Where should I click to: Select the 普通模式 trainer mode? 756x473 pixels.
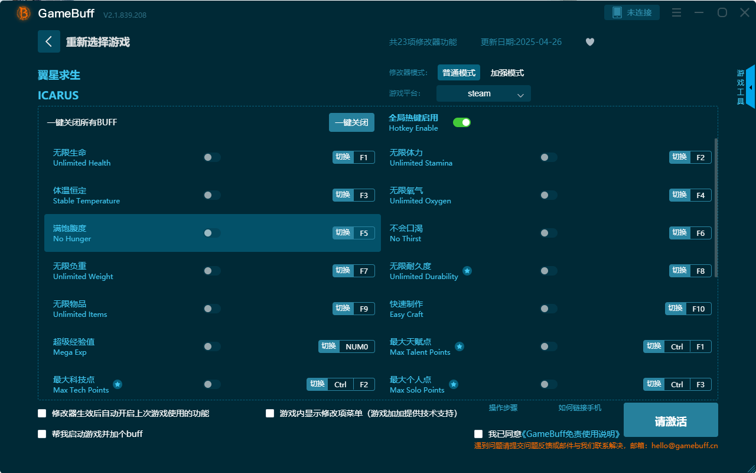458,72
